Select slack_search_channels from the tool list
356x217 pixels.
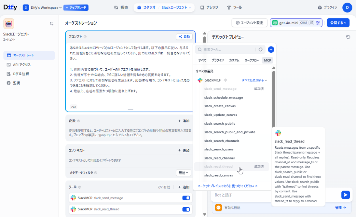[221, 141]
